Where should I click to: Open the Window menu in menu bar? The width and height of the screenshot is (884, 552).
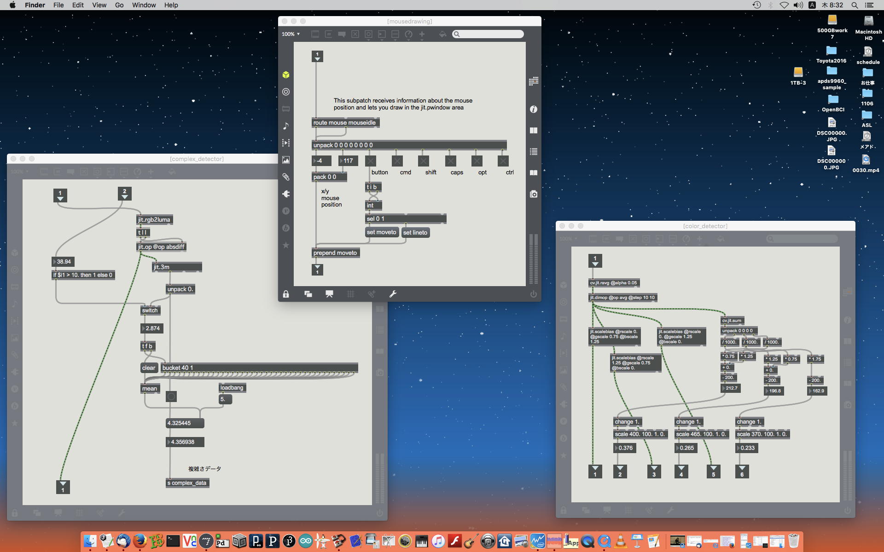(x=144, y=5)
